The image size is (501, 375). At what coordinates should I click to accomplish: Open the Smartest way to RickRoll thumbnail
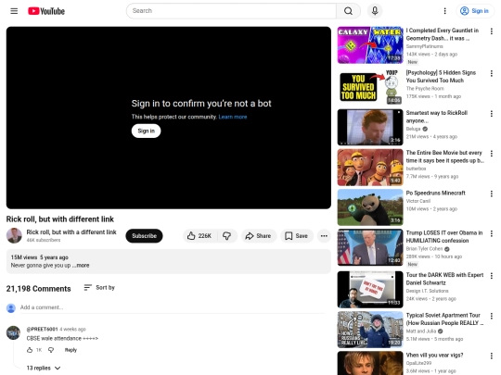[x=370, y=127]
